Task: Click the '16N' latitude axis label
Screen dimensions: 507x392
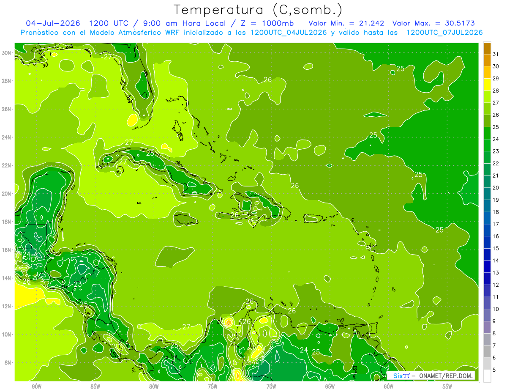Action: point(7,250)
